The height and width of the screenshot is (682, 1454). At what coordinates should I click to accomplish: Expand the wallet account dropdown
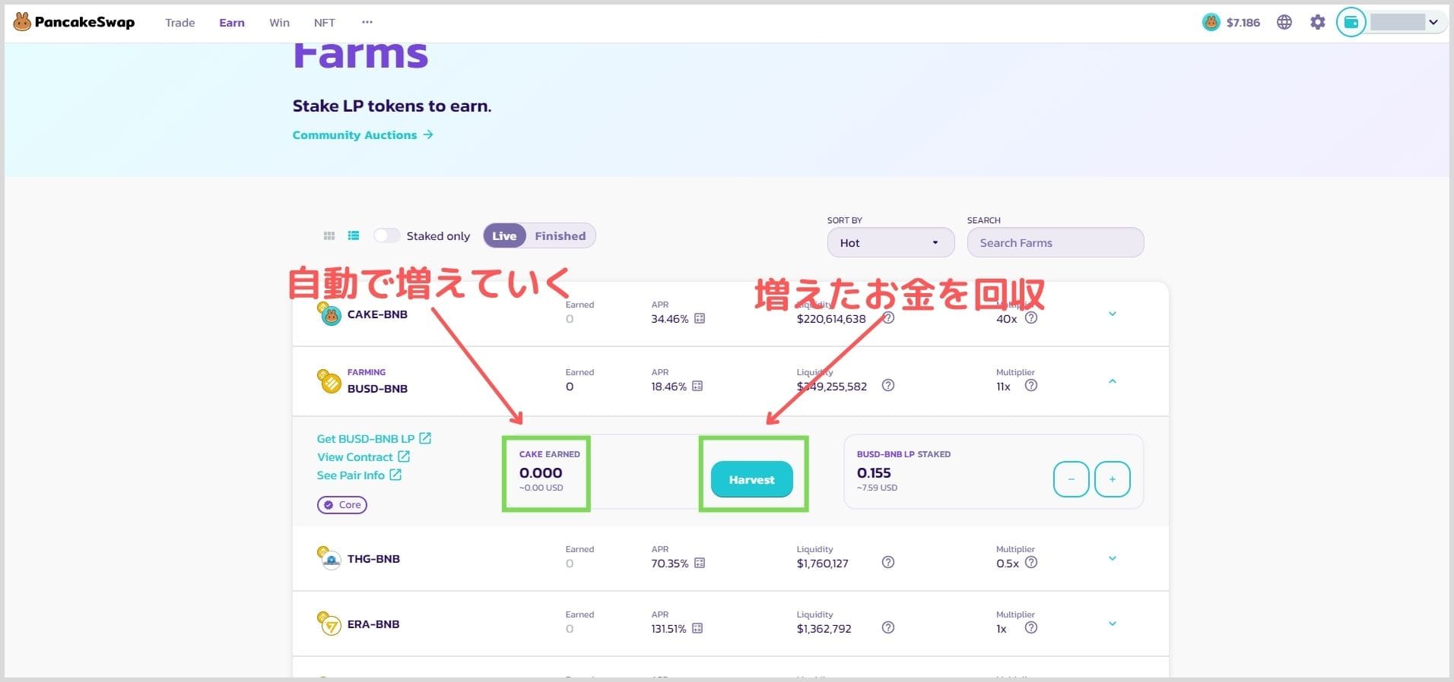[1433, 22]
